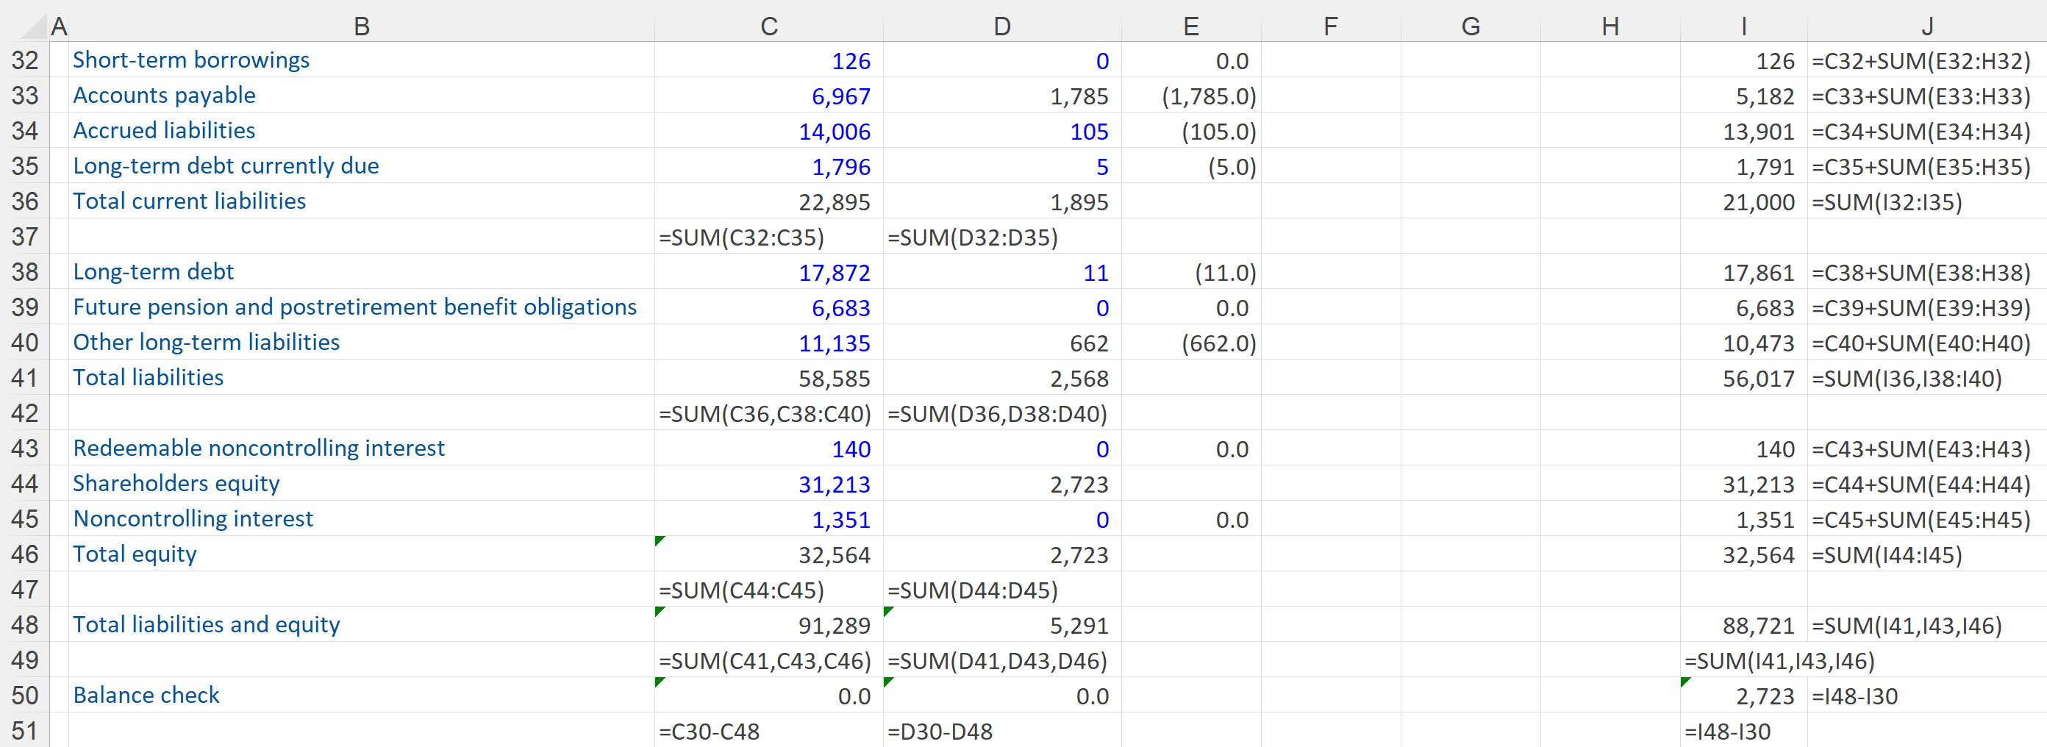This screenshot has height=747, width=2047.
Task: Select Long-term debt adjustment (11.0) cell
Action: click(1224, 274)
